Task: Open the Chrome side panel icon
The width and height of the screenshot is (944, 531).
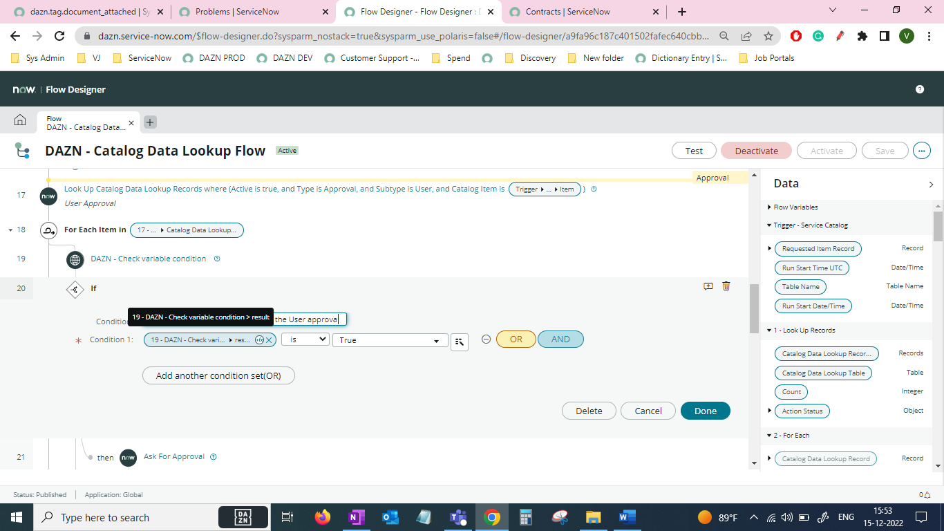Action: click(884, 36)
